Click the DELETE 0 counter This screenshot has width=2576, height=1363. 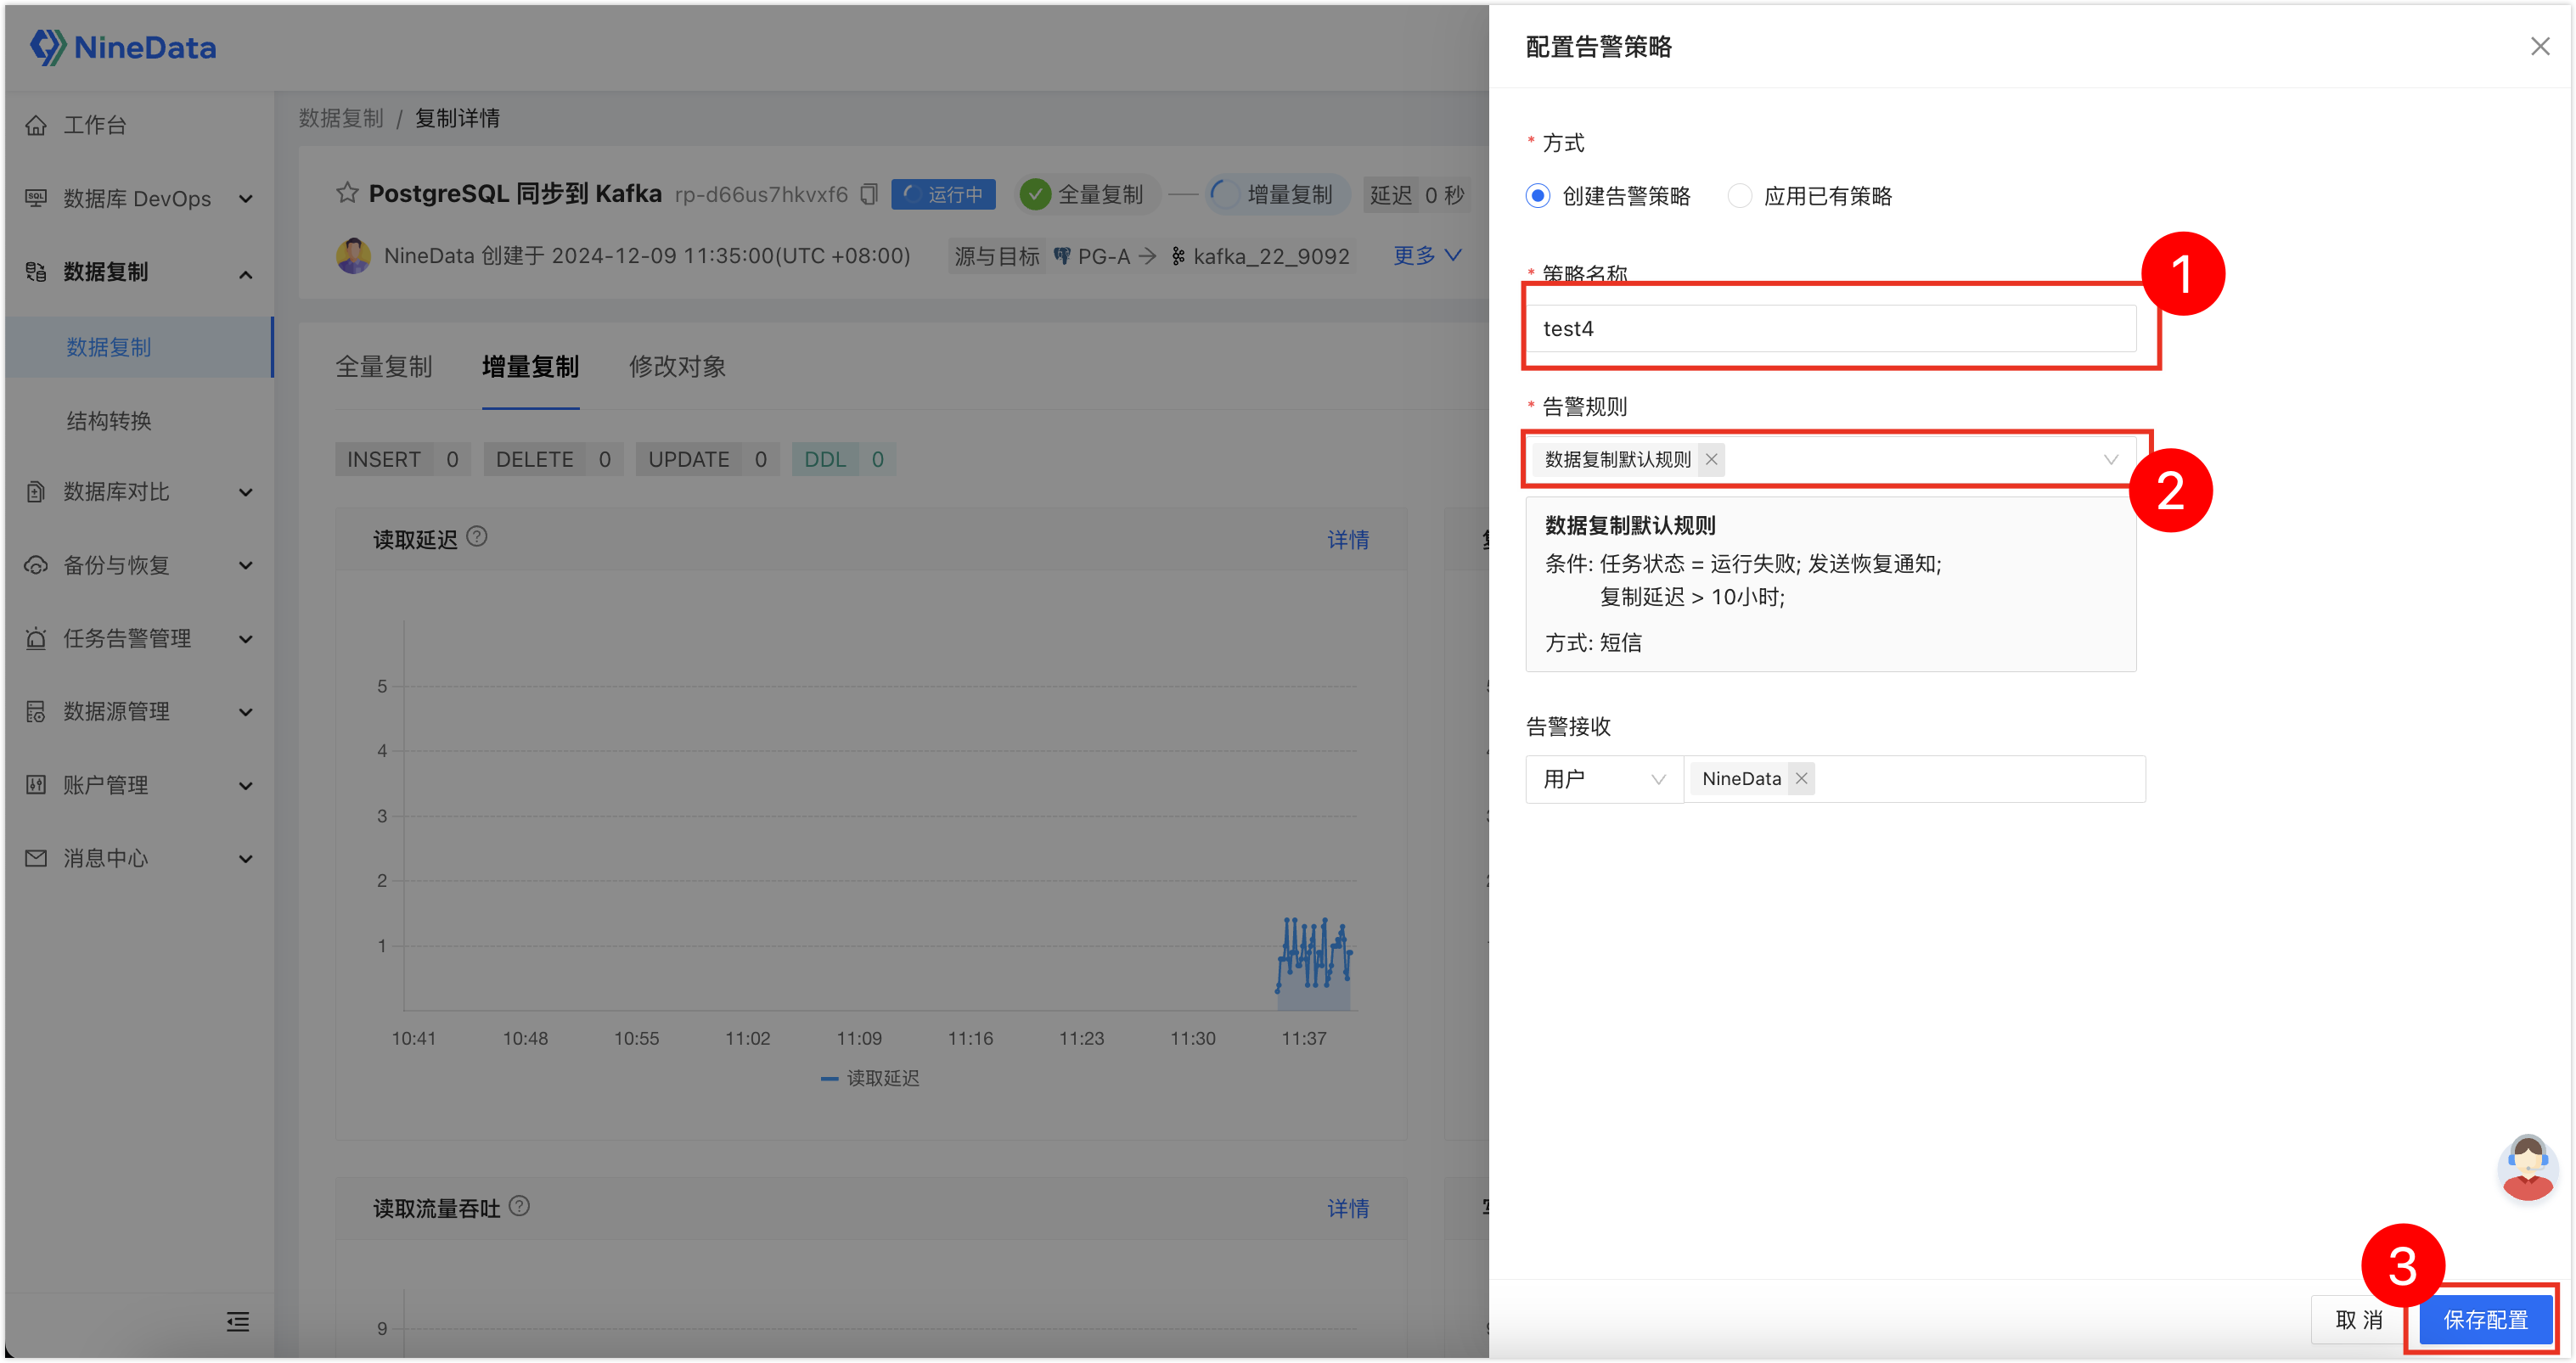(553, 460)
